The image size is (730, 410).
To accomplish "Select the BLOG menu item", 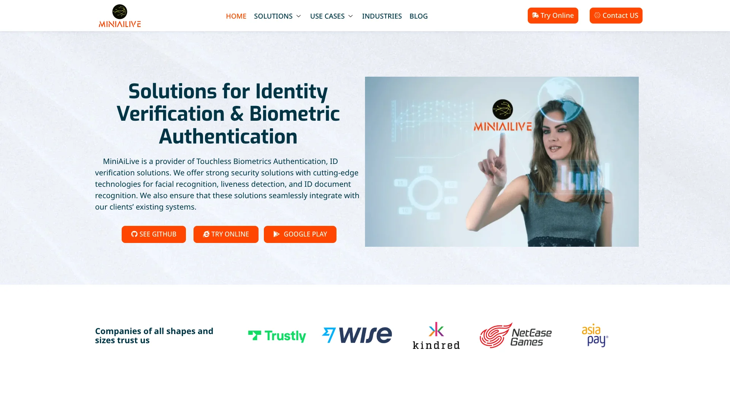I will point(418,16).
